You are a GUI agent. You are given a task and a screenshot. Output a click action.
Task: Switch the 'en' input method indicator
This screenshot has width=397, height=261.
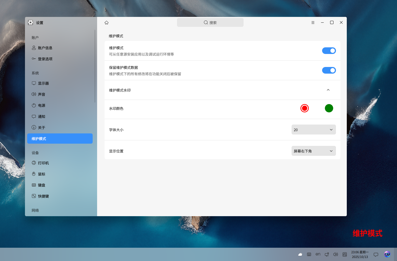click(318, 254)
